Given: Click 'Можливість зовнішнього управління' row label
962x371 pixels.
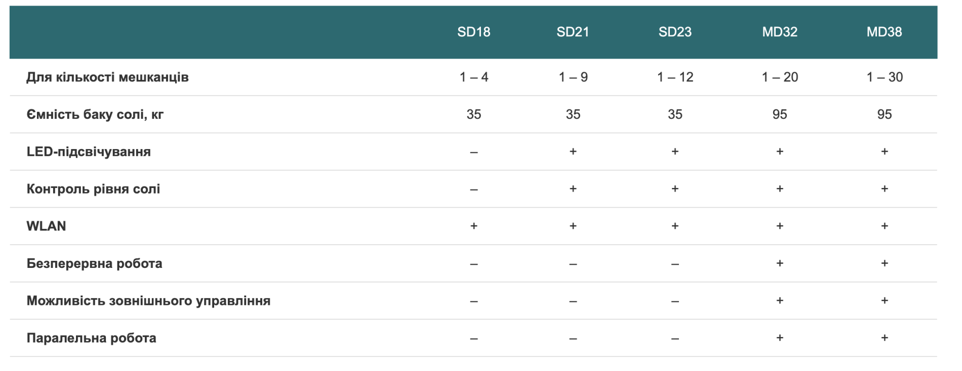Looking at the screenshot, I should click(x=148, y=301).
